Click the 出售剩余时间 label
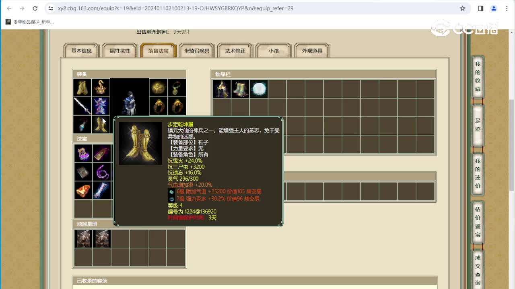The height and width of the screenshot is (289, 515). (152, 32)
